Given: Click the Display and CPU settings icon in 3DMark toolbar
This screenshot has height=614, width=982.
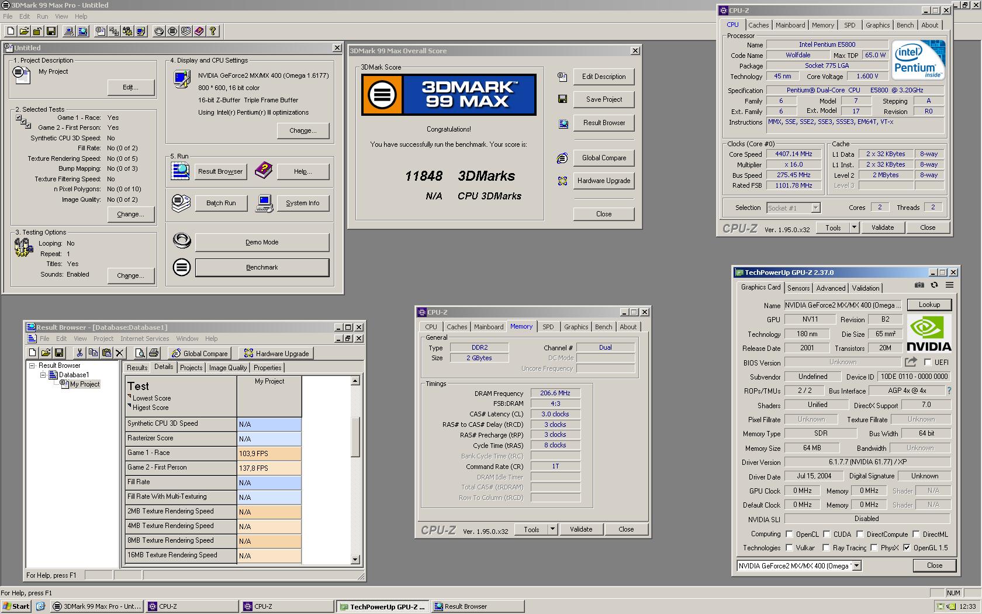Looking at the screenshot, I should [141, 31].
